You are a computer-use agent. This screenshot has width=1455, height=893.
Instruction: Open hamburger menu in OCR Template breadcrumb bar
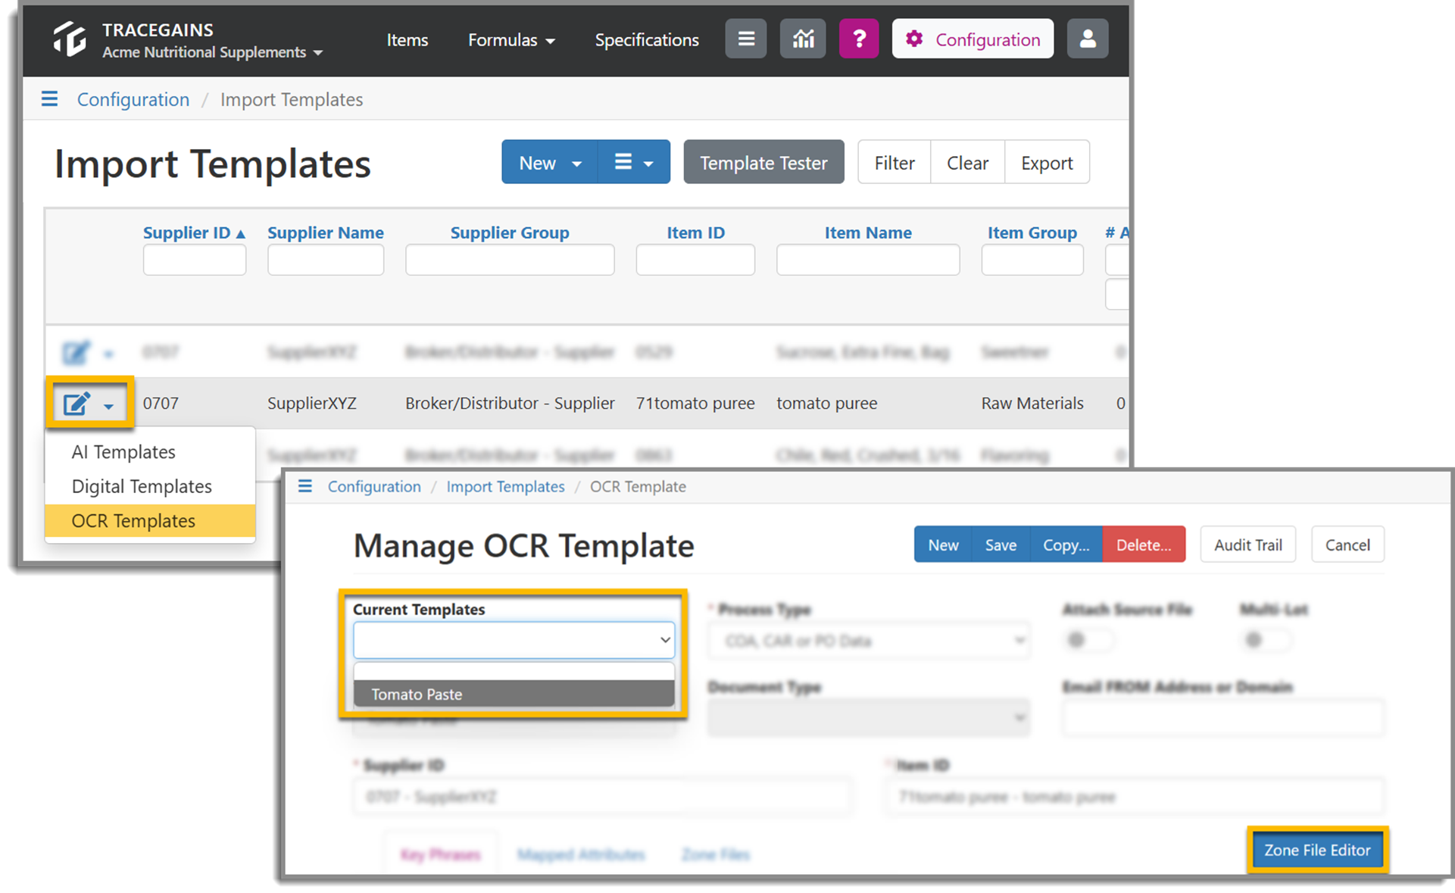[x=305, y=486]
